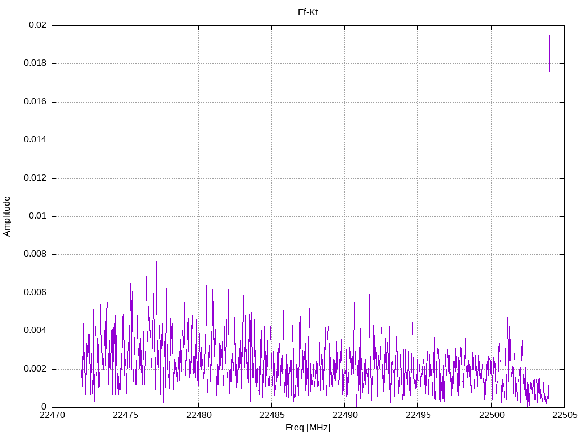Click the 0.01 y-axis tick label
The image size is (580, 435).
click(37, 216)
